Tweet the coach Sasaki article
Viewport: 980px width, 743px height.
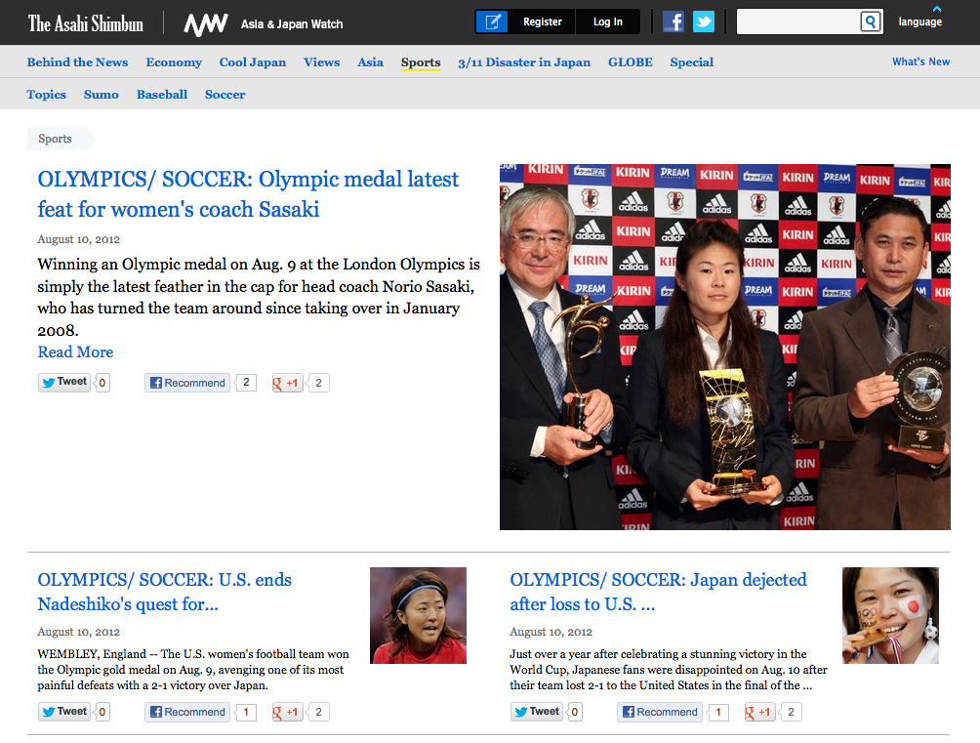pos(64,383)
